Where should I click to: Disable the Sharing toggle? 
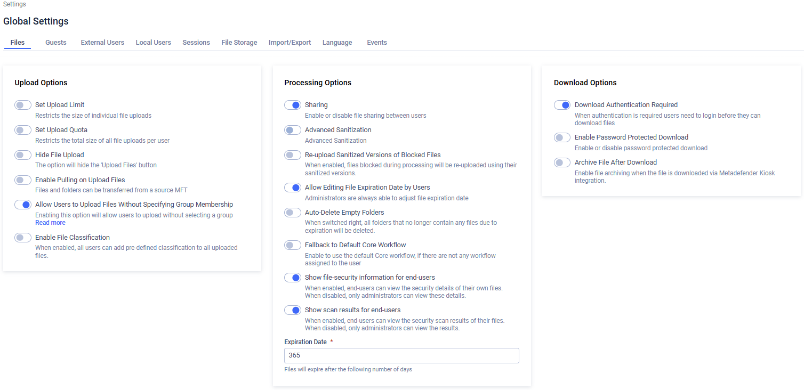coord(293,105)
